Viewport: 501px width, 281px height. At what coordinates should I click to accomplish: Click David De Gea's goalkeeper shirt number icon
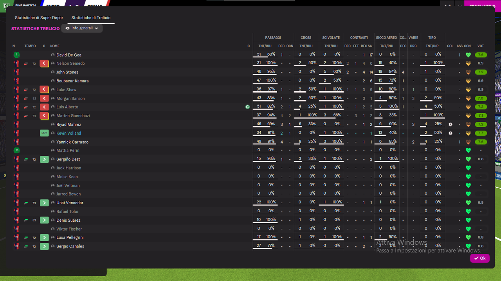(x=16, y=55)
